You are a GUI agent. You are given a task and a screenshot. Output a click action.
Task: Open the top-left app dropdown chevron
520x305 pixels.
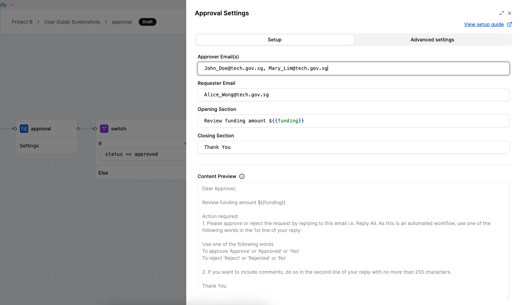11,5
